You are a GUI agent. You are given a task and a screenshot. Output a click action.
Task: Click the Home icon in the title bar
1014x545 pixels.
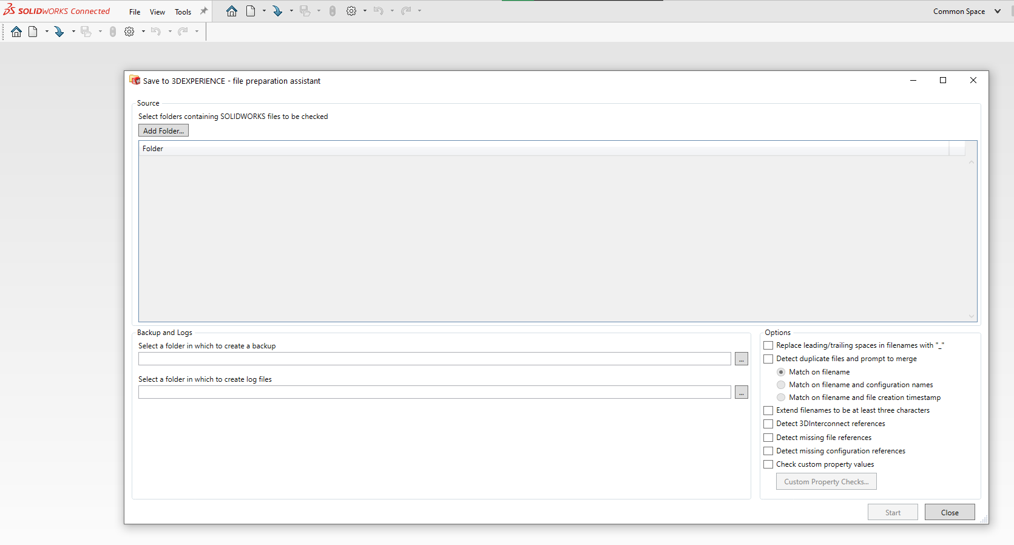pyautogui.click(x=231, y=11)
